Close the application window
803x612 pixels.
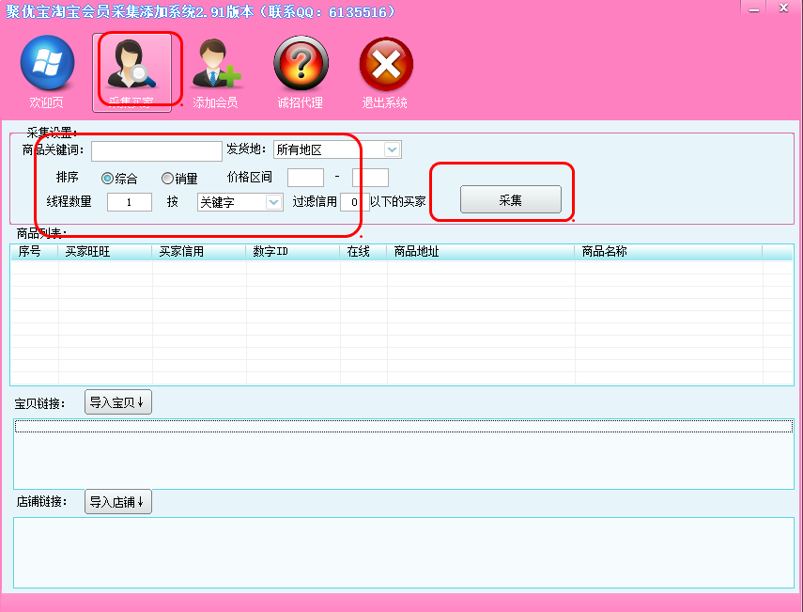pyautogui.click(x=783, y=8)
